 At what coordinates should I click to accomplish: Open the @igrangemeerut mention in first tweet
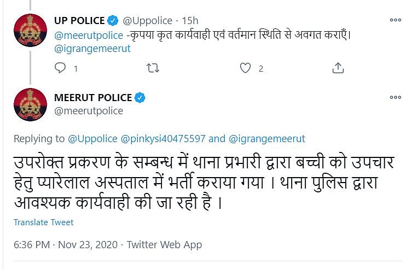click(x=92, y=49)
